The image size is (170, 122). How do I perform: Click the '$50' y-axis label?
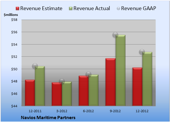(14, 69)
